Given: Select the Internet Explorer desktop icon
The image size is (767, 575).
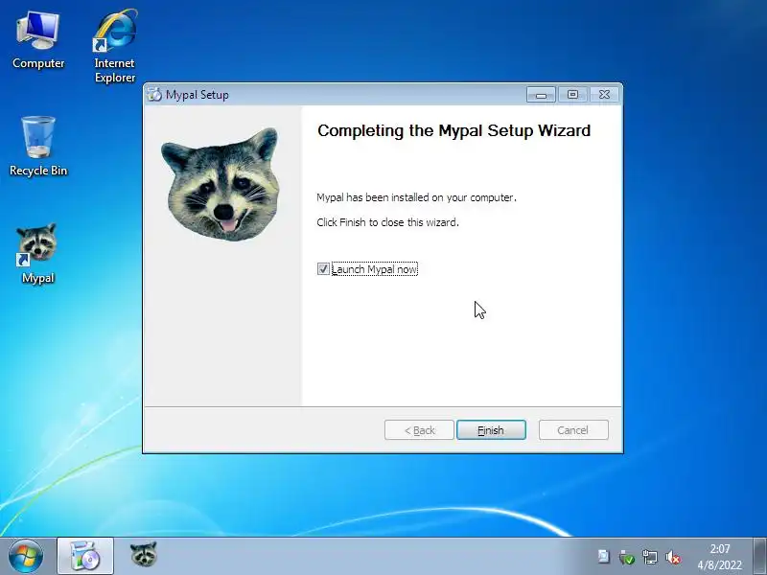Looking at the screenshot, I should [x=115, y=46].
